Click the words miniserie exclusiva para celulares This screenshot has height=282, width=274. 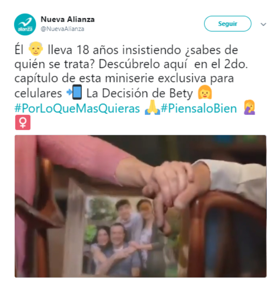coord(124,86)
